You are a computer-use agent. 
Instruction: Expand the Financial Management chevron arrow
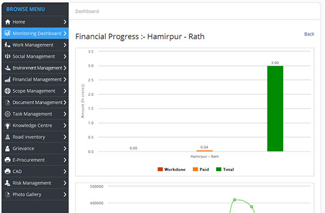point(65,79)
